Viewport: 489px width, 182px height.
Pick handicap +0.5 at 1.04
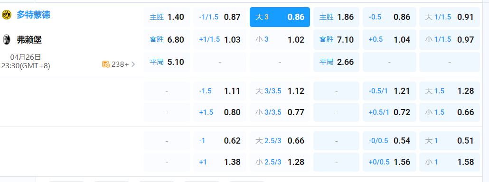pyautogui.click(x=389, y=39)
